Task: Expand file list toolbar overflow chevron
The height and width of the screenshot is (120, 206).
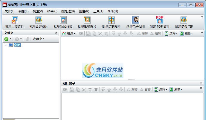Action: click(202, 32)
